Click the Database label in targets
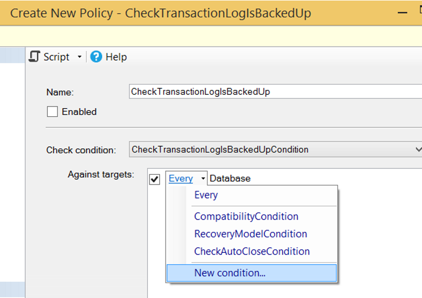The image size is (422, 298). point(230,179)
